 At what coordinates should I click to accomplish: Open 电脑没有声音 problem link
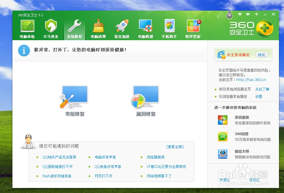[105, 157]
